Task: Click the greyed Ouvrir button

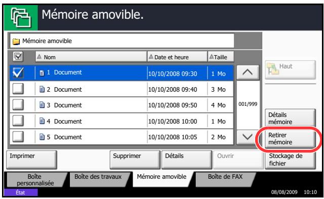Action: [238, 160]
